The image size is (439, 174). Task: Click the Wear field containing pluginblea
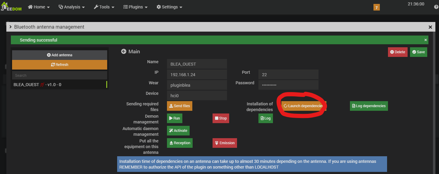(x=197, y=85)
